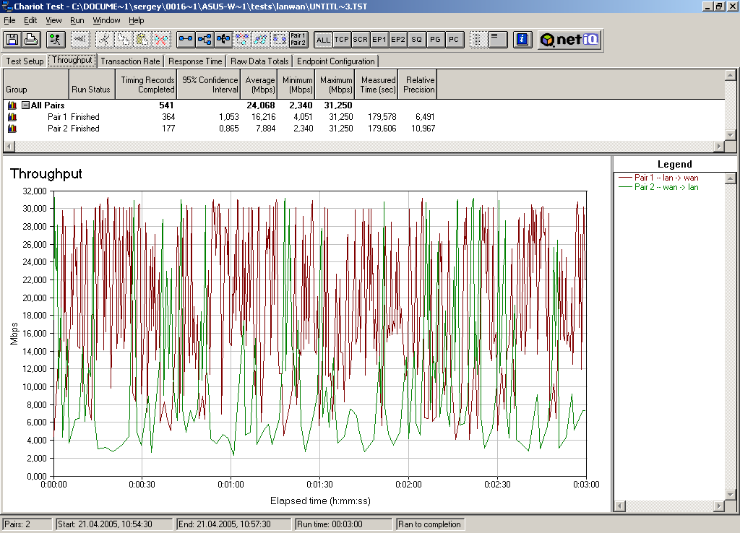Open the Run menu

point(77,20)
